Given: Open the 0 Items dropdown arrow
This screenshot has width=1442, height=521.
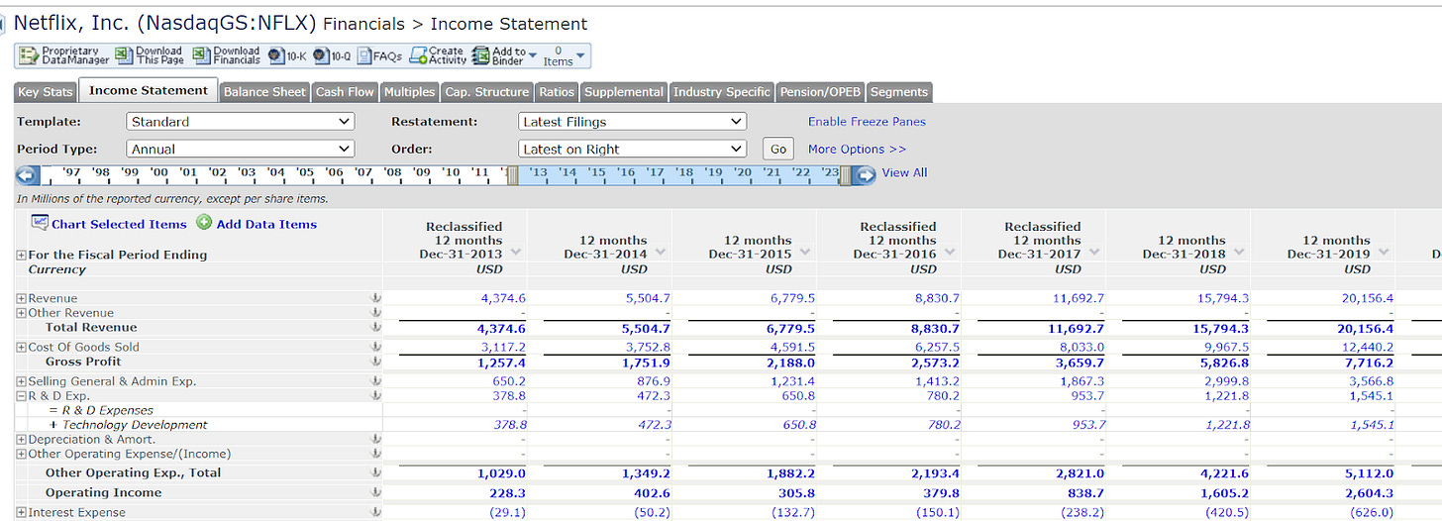Looking at the screenshot, I should coord(581,55).
